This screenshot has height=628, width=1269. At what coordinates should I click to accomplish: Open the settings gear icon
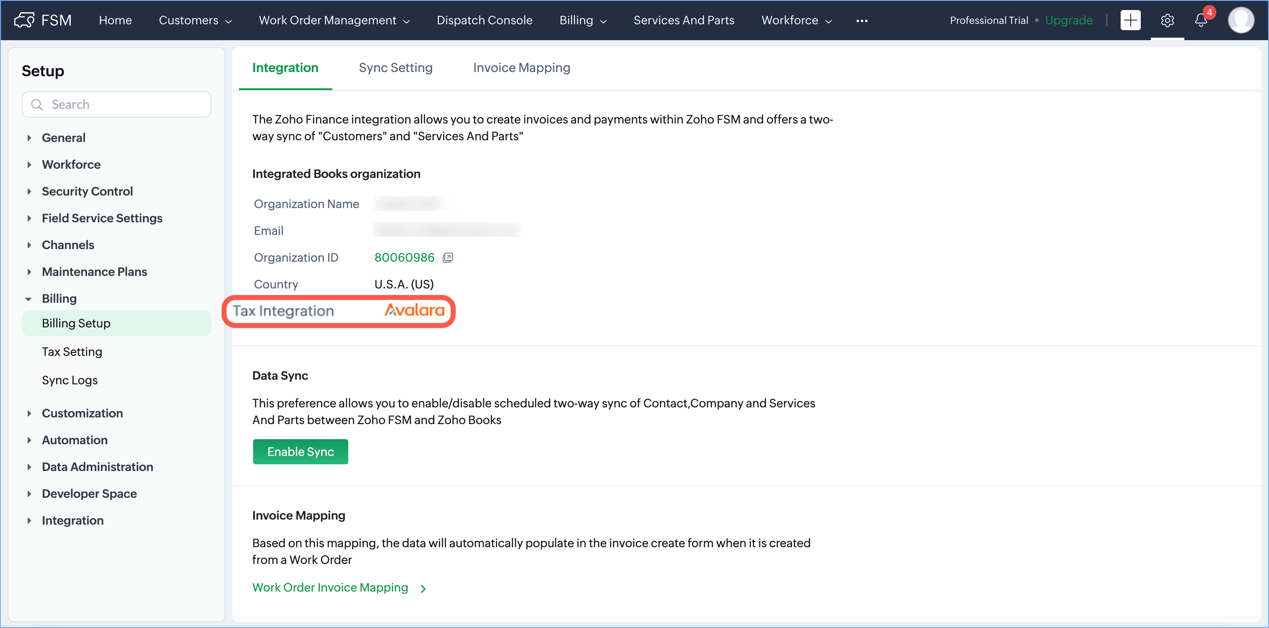1167,20
